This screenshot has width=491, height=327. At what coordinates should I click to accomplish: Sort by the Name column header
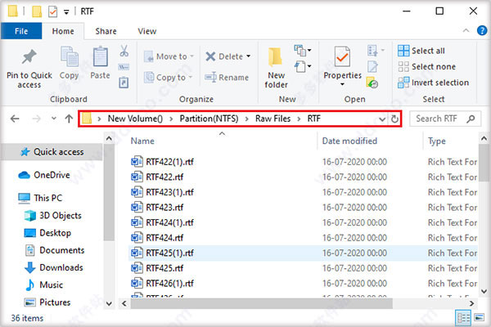(142, 141)
